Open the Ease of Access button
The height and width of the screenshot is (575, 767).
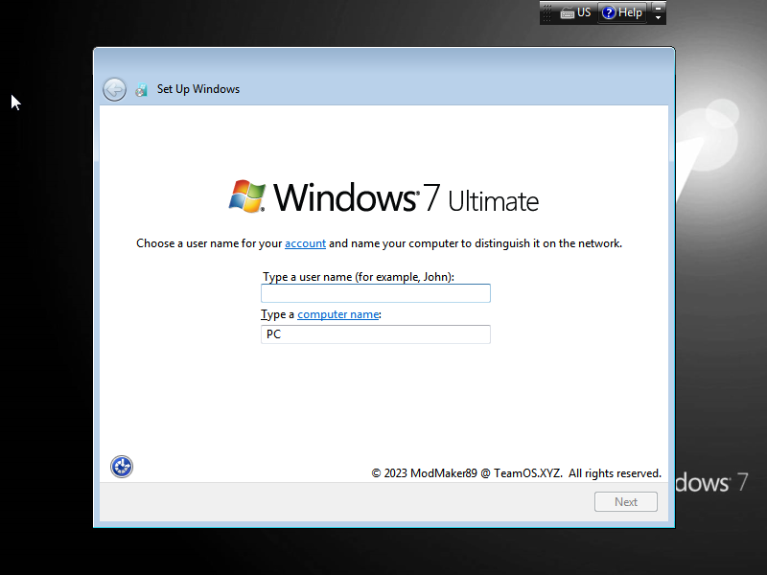122,467
